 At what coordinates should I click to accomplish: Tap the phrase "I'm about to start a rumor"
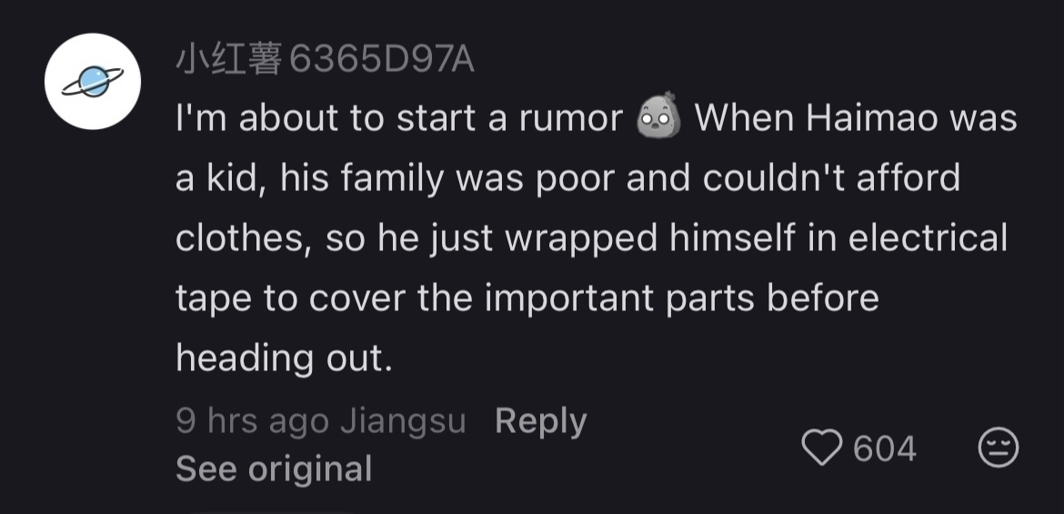pyautogui.click(x=399, y=119)
